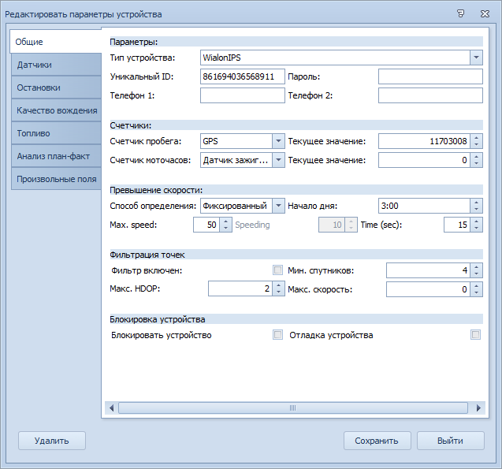
Task: Click the Макс. HDOP value field
Action: 240,288
